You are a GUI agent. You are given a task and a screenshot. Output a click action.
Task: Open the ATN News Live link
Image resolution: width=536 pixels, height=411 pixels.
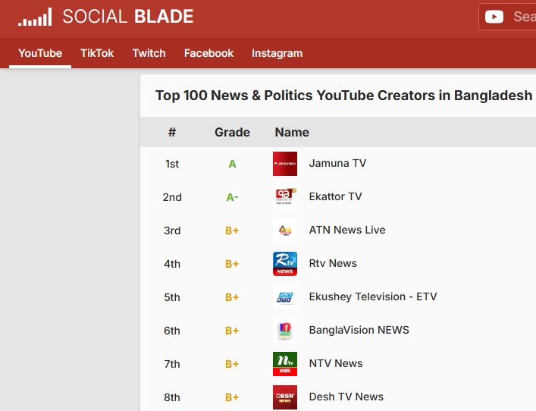coord(347,230)
